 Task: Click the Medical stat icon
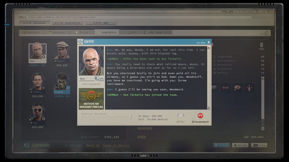214,73
